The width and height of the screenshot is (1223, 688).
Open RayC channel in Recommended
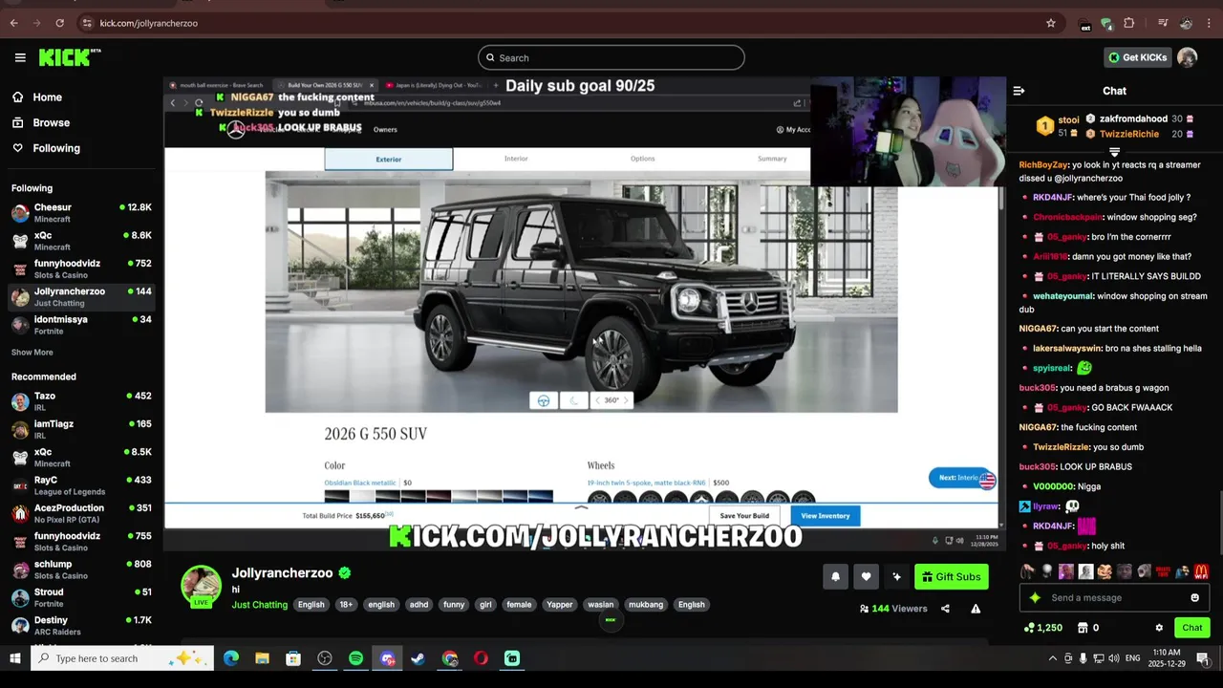pos(81,485)
